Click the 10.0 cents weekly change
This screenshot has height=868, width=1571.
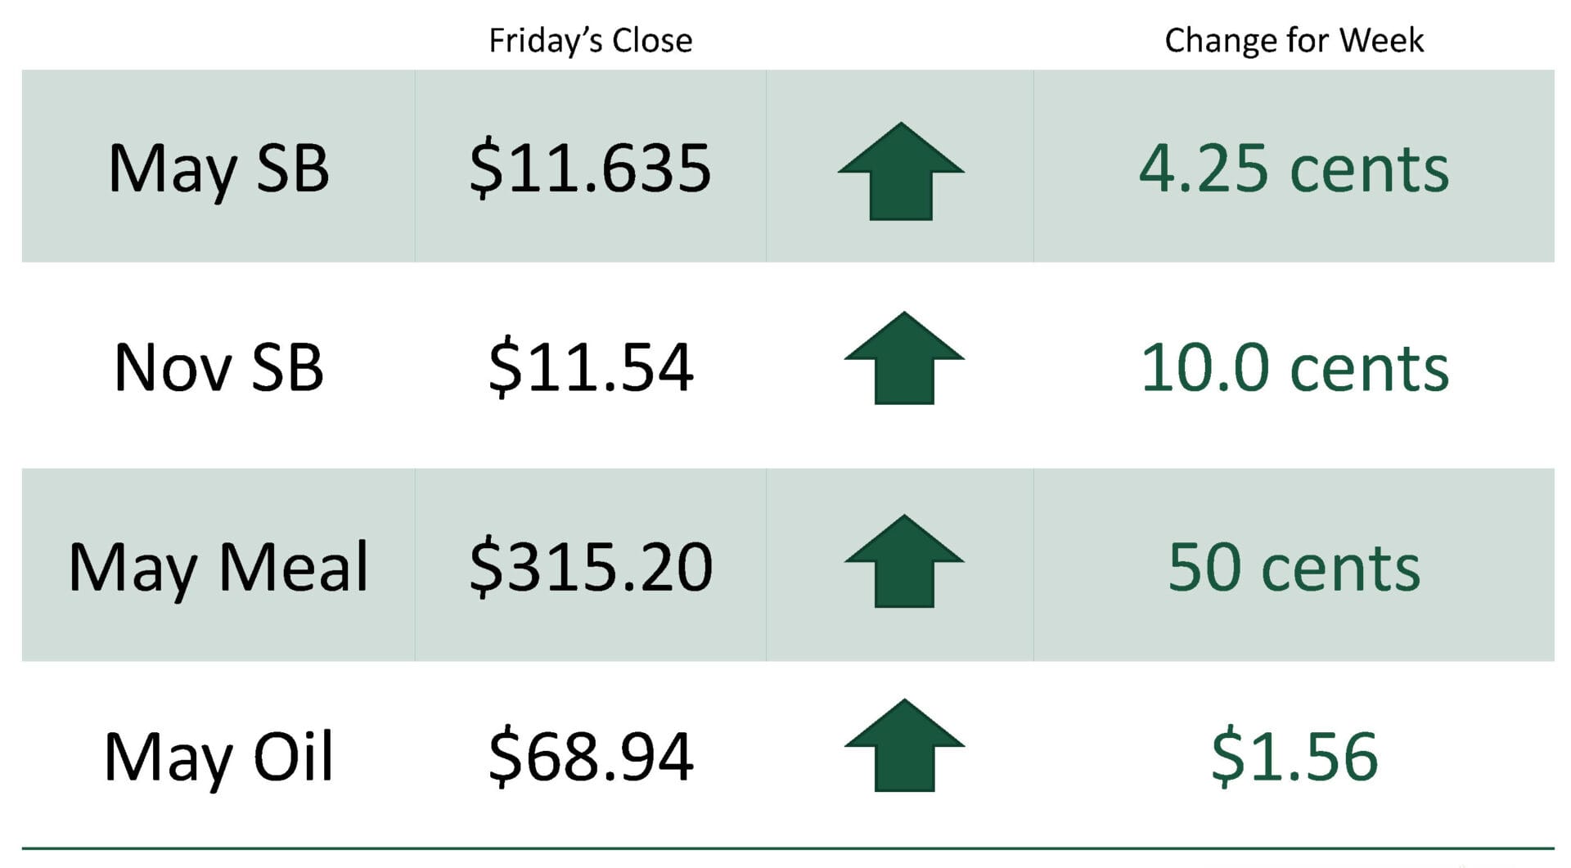click(1294, 367)
